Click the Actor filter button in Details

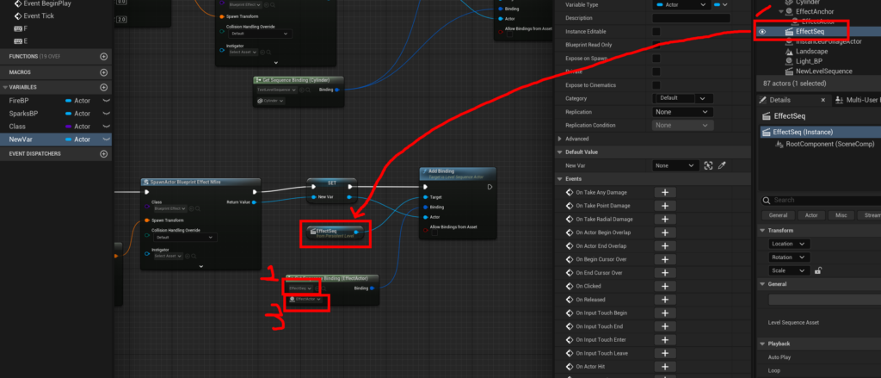click(x=811, y=215)
